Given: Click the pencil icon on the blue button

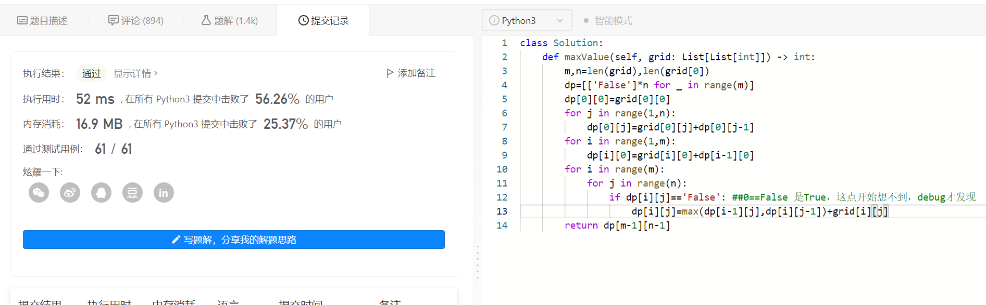Looking at the screenshot, I should point(176,240).
